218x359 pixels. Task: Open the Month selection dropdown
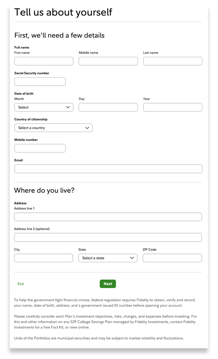[43, 107]
